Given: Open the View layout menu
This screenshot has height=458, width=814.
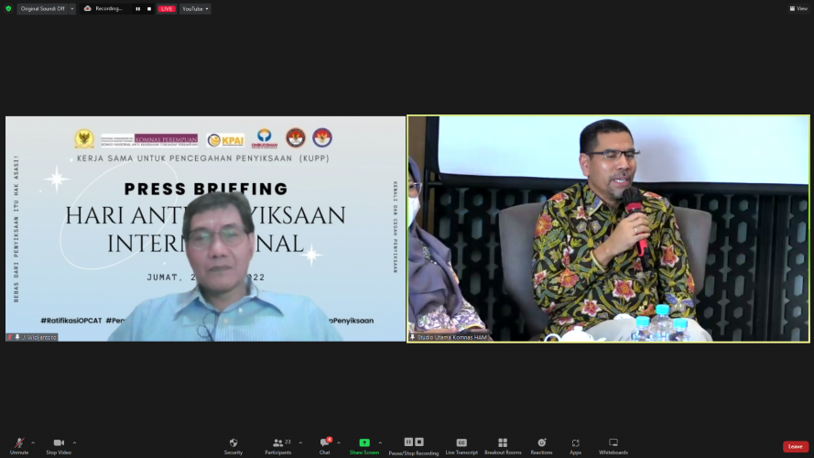Looking at the screenshot, I should tap(798, 8).
